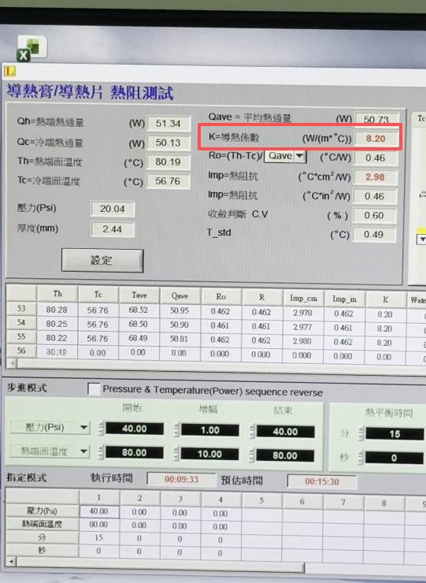This screenshot has height=583, width=426.
Task: Click column header 2 in sequence table
Action: [x=140, y=498]
